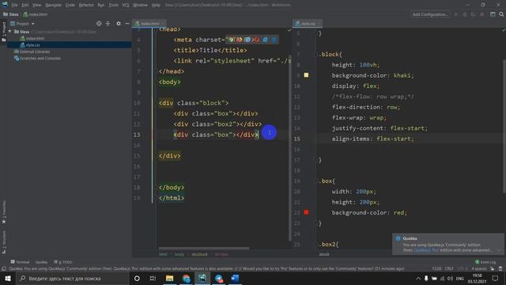Click the Chrome icon on the taskbar
The image size is (506, 285).
click(186, 278)
